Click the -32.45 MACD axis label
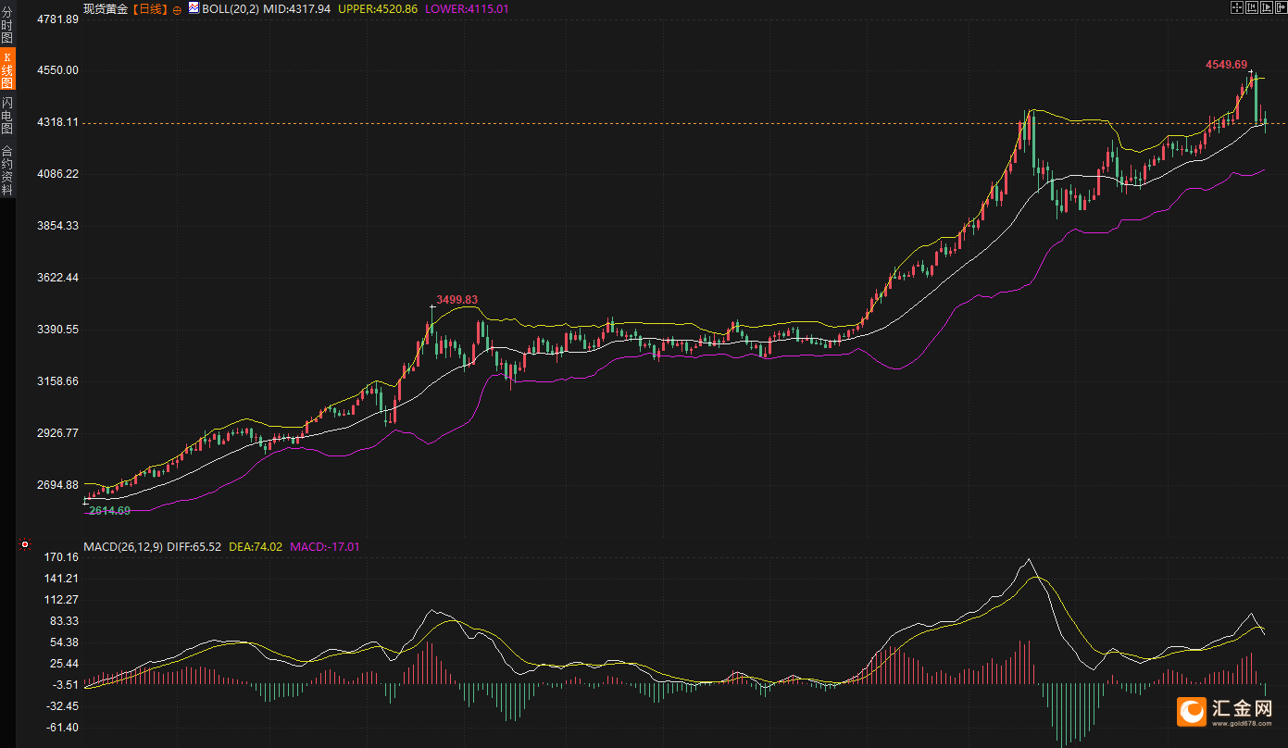The image size is (1288, 748). point(61,706)
